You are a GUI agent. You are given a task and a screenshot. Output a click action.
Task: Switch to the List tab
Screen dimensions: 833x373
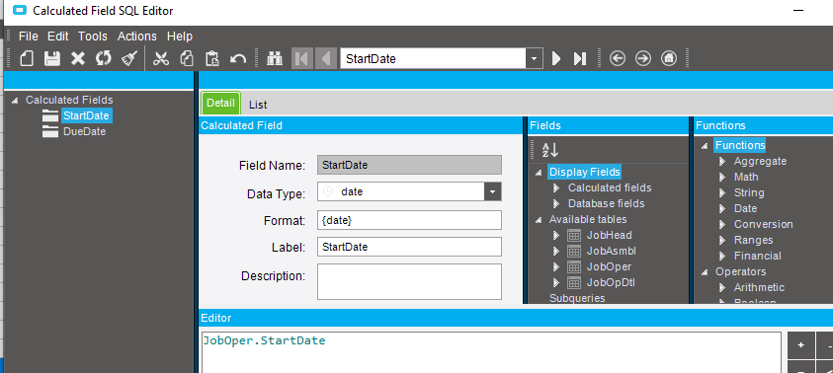258,105
